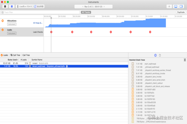This screenshot has width=187, height=124.
Task: Stop the recording with the stop button
Action: (5, 7)
